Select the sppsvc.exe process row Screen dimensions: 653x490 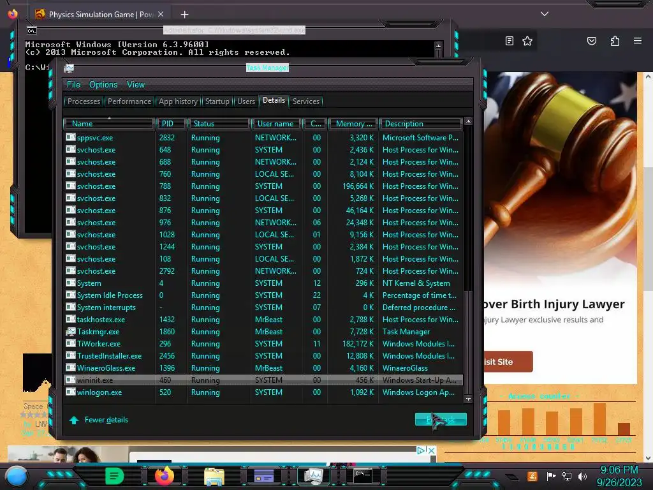263,138
